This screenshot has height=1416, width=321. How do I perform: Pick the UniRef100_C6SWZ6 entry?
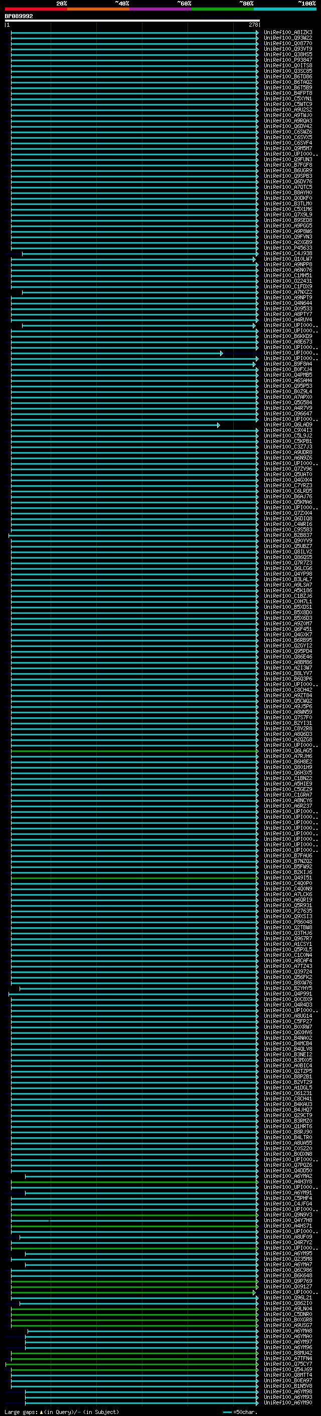pos(287,132)
